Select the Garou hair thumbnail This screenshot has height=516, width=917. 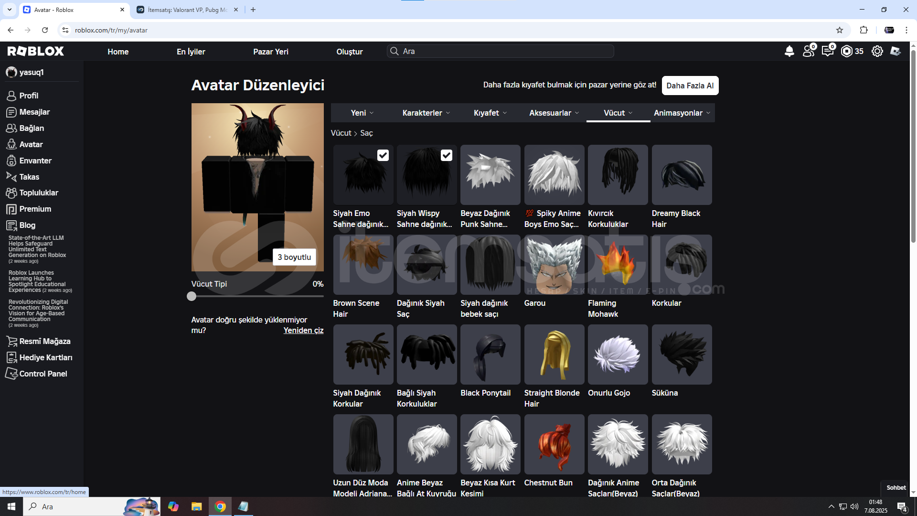(554, 265)
